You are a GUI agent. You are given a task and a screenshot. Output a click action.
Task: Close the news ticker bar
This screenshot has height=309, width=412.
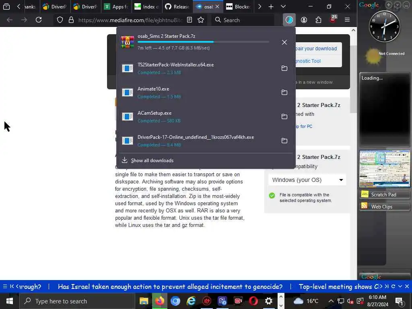(x=407, y=286)
